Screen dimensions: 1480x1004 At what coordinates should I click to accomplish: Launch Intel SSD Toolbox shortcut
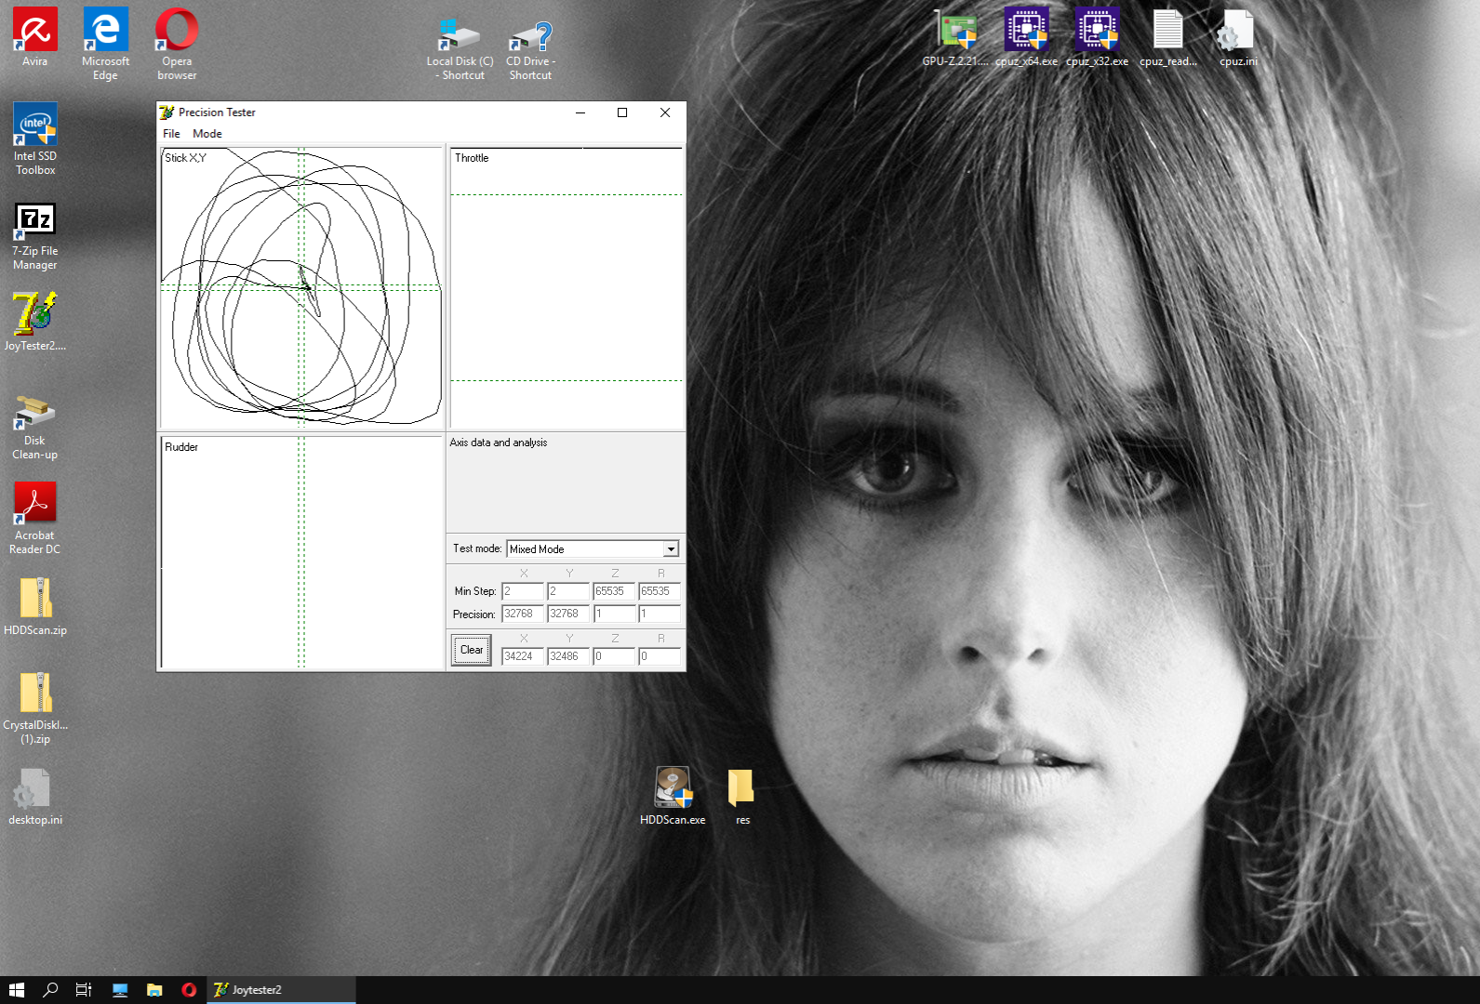pos(34,126)
